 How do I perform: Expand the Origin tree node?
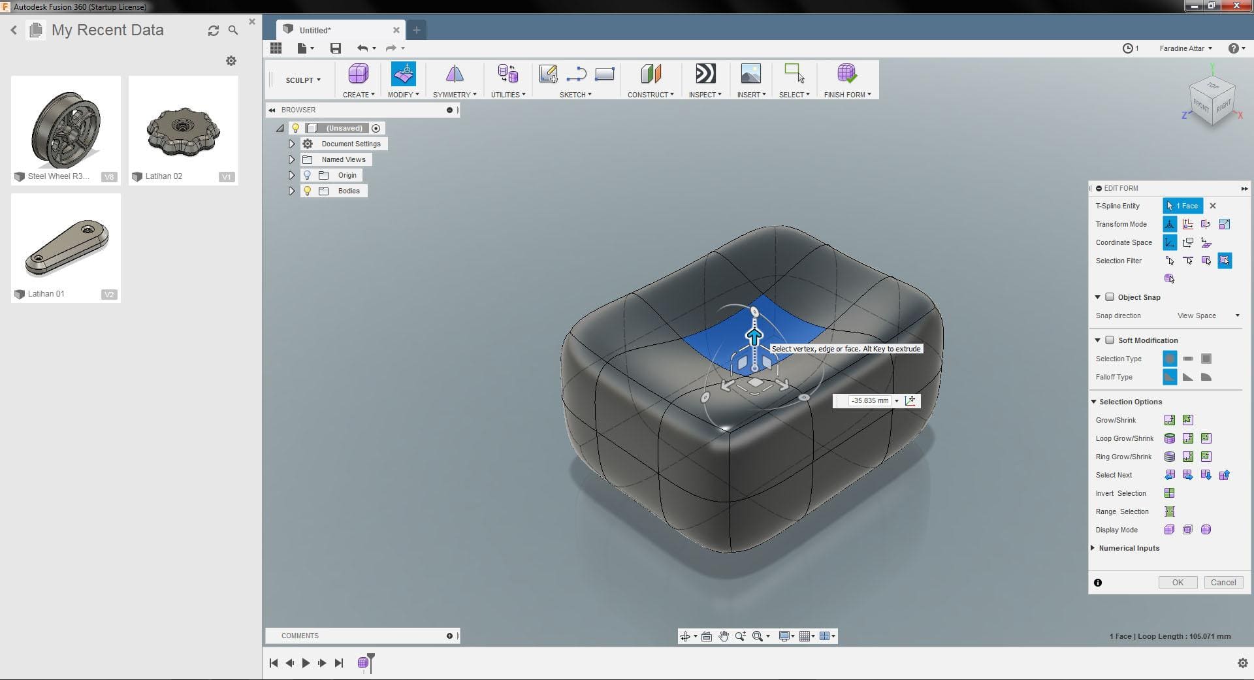coord(291,175)
